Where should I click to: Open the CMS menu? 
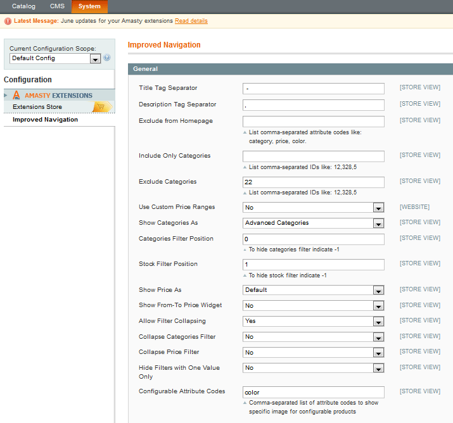[x=57, y=6]
